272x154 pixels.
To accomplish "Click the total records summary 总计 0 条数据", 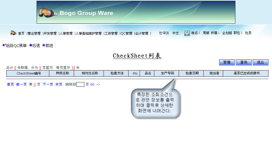I will pos(17,68).
